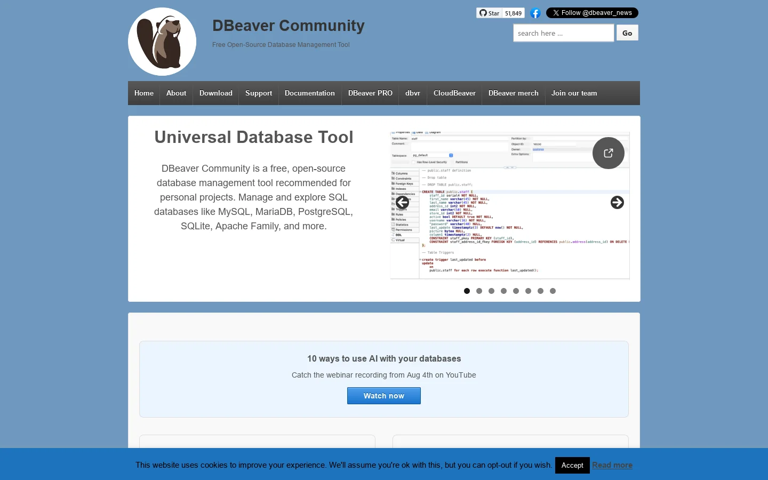Click the DBeaver beaver logo

[x=162, y=42]
